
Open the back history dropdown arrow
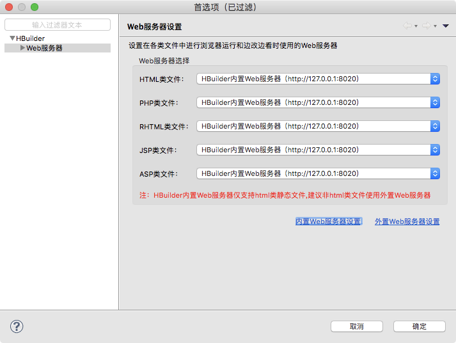click(416, 26)
